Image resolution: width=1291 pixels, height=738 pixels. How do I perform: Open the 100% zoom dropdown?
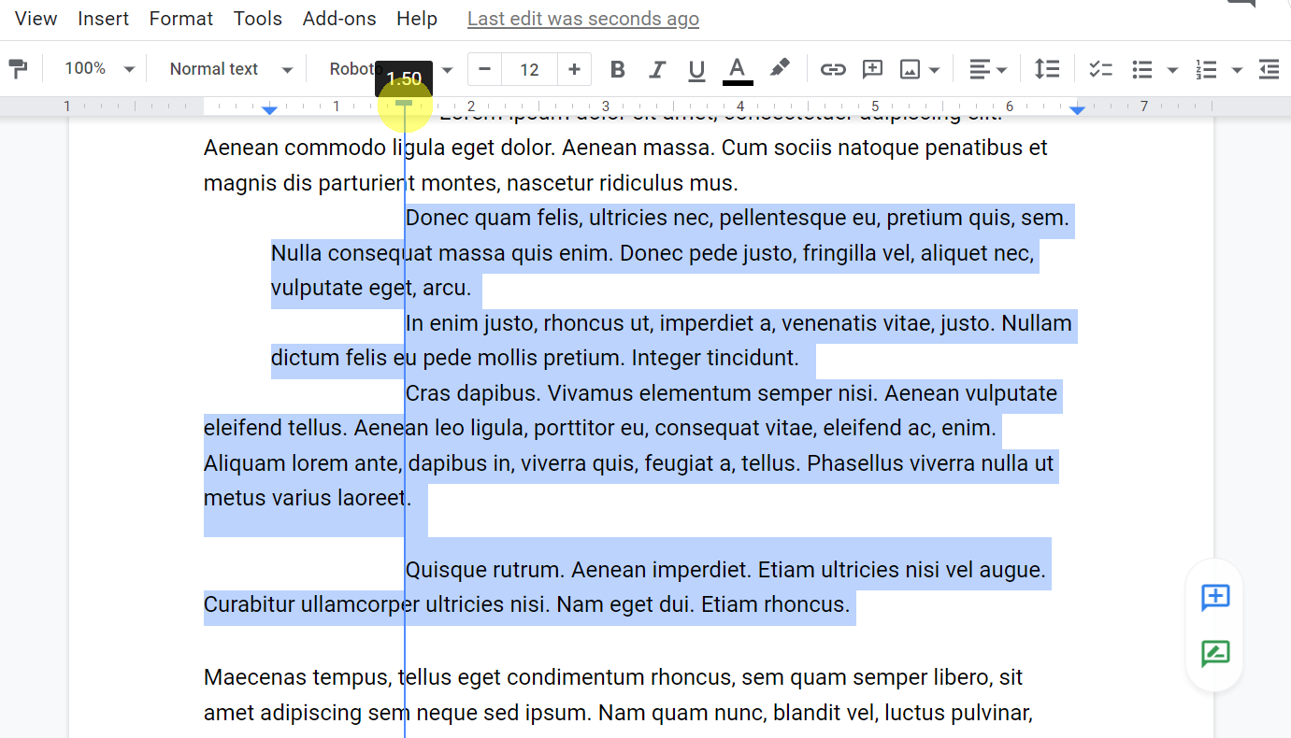pyautogui.click(x=99, y=69)
